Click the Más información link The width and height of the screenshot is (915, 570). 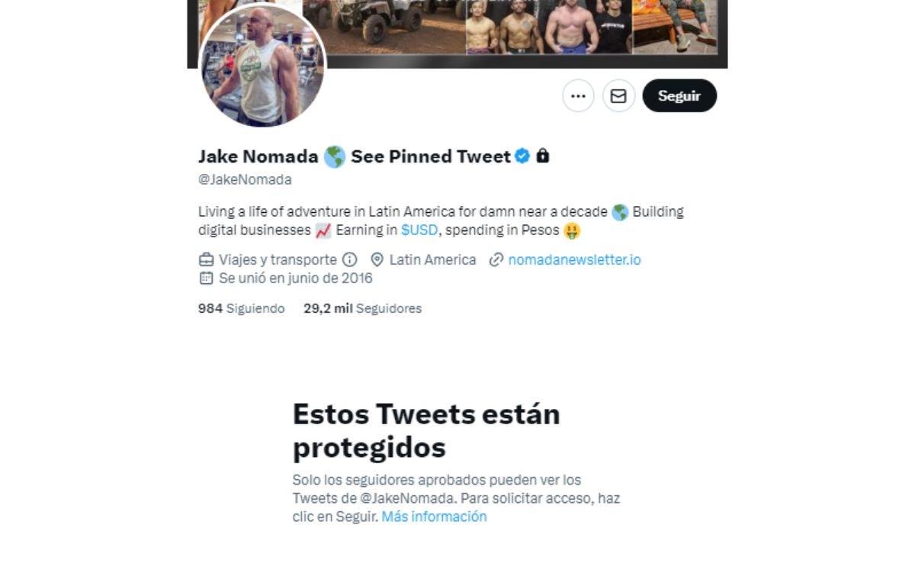tap(434, 517)
